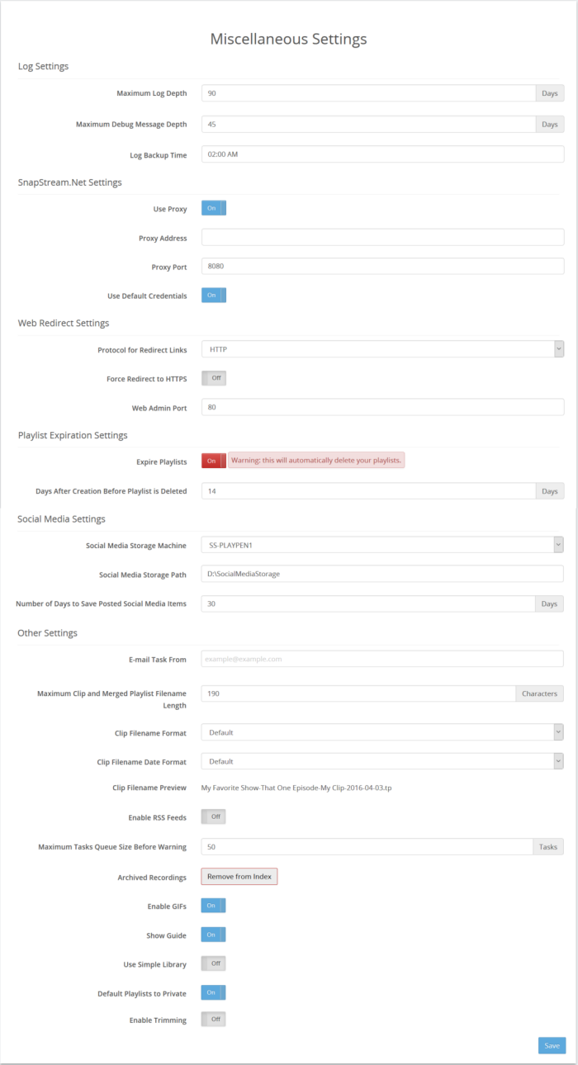Image resolution: width=578 pixels, height=1065 pixels.
Task: Toggle the Use Proxy switch
Action: [213, 209]
